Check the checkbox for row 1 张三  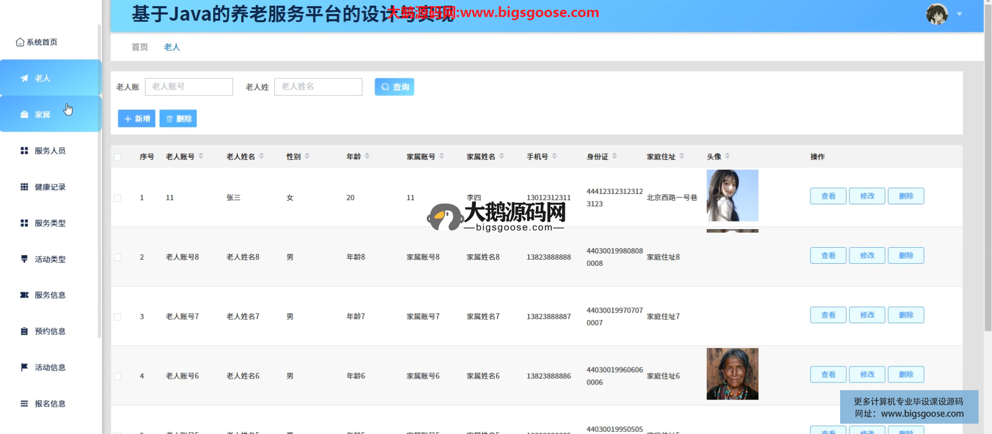click(118, 198)
